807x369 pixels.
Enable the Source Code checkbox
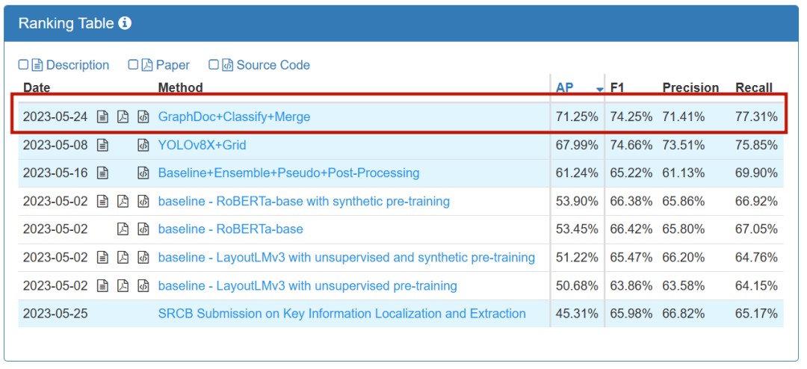[214, 65]
